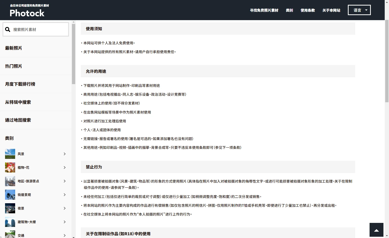Click the search magnifier icon
Viewport: 389px width, 238px height.
(x=8, y=29)
